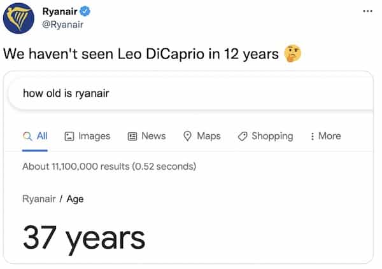Viewport: 382px width, 269px height.
Task: Open the Ryanair profile avatar
Action: 19,18
